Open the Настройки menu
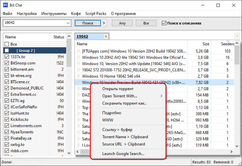The width and height of the screenshot is (242, 166). [27, 14]
